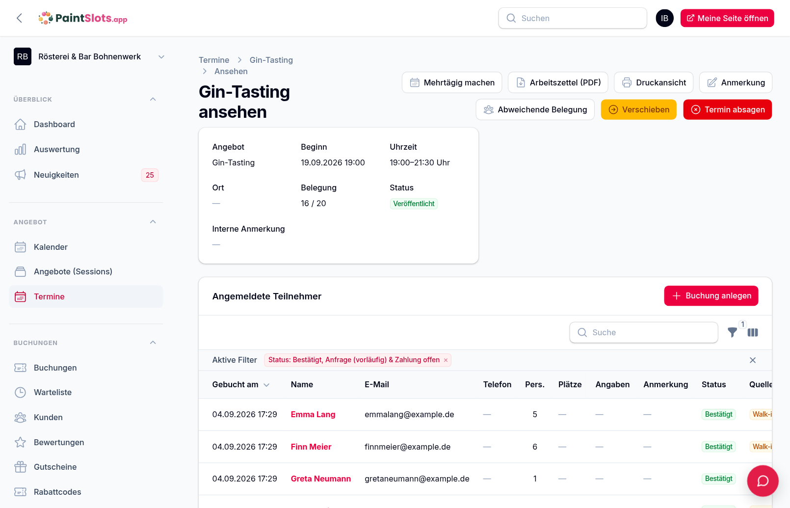
Task: Click the Rabattcodes coupon icon
Action: coord(20,492)
